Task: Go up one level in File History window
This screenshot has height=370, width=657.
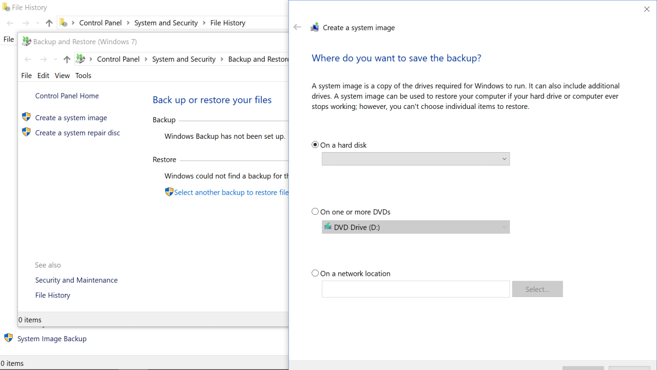Action: coord(49,23)
